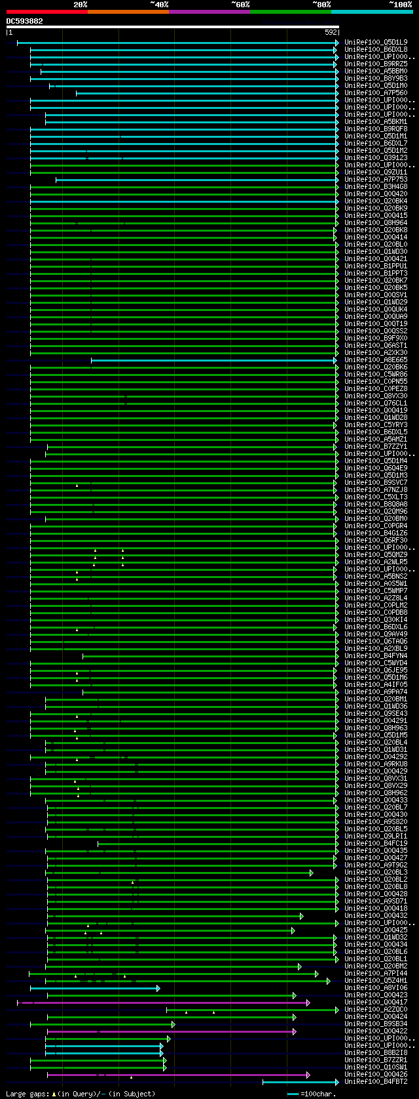Click the red 20% identity legend segment
Screen dimensions: 419x1099
46,11
